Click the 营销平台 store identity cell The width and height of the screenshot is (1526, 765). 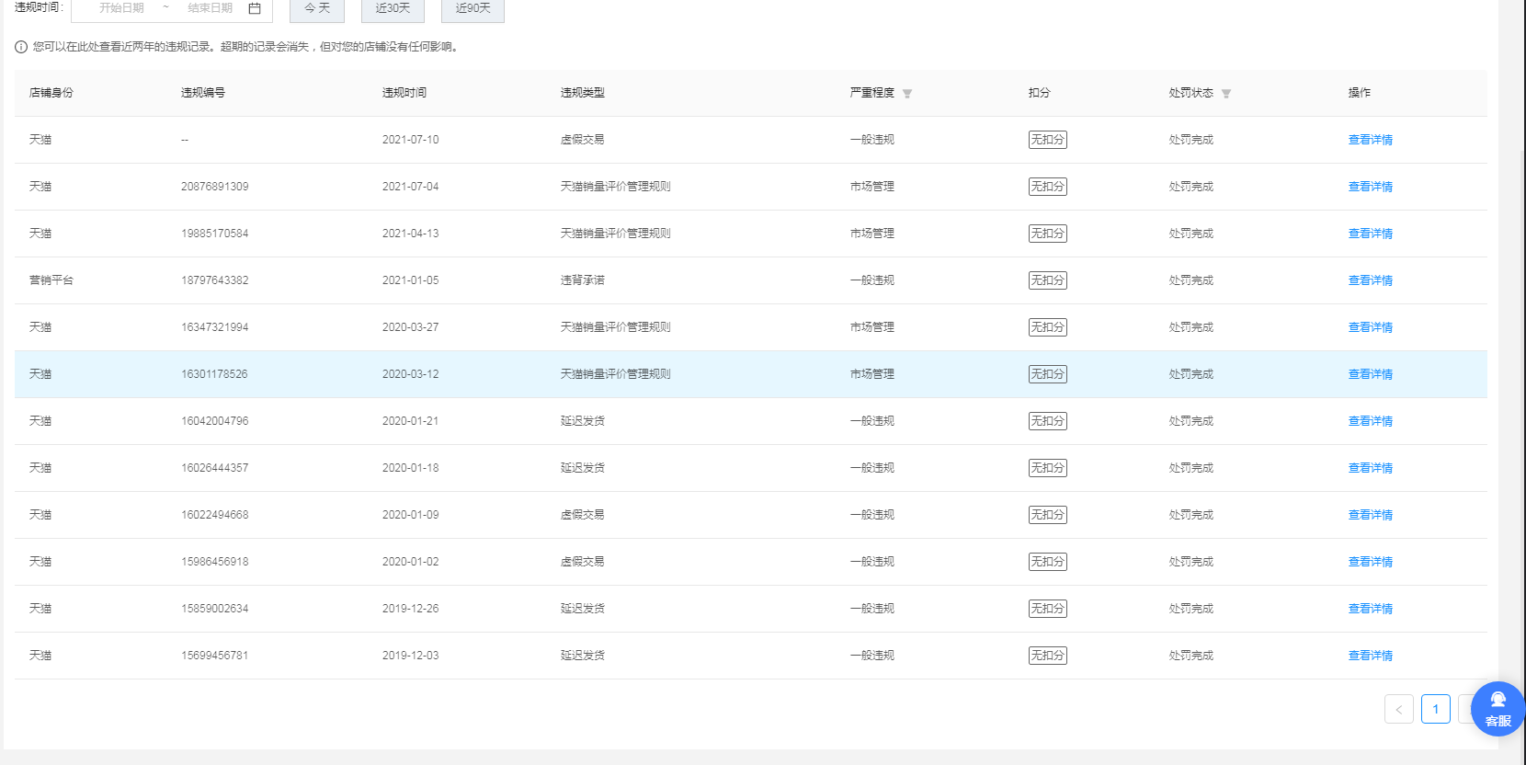point(51,280)
